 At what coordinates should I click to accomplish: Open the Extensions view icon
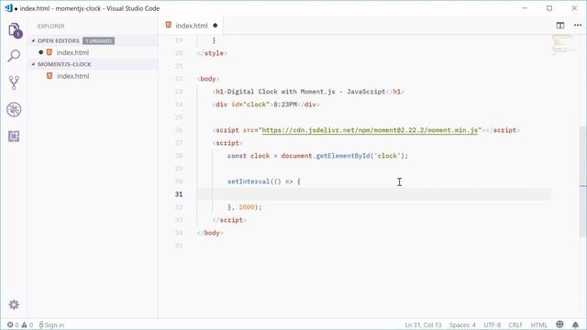(14, 137)
